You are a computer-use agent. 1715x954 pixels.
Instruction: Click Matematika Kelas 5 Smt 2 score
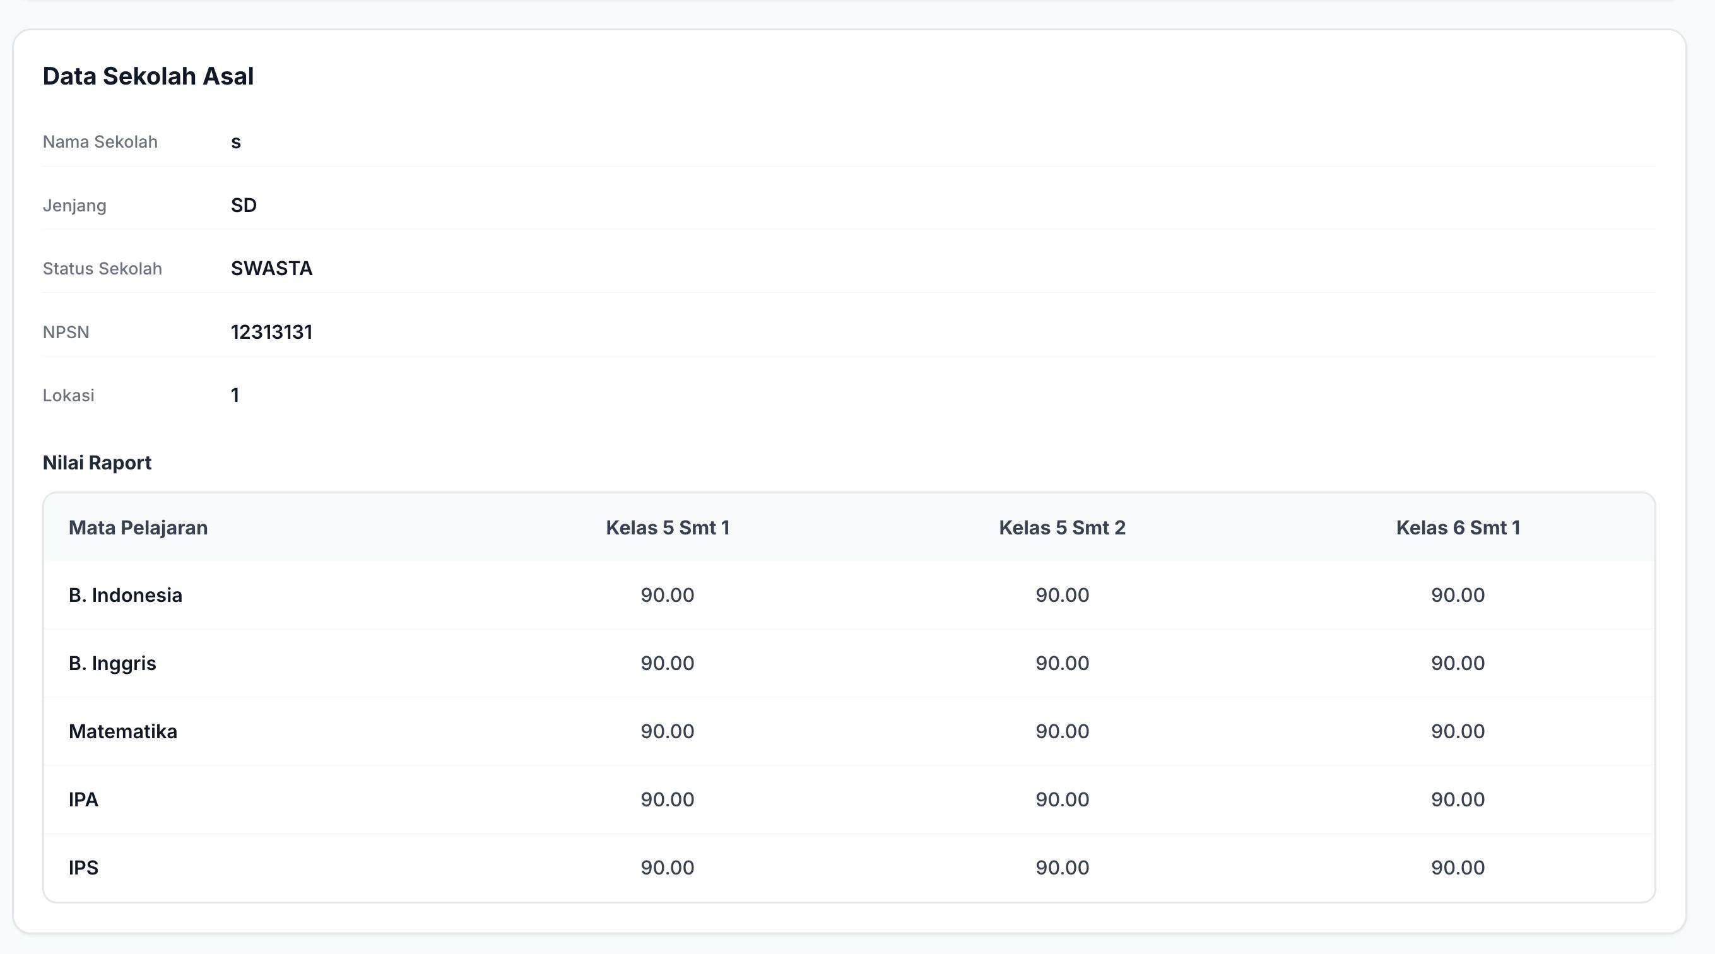tap(1063, 732)
